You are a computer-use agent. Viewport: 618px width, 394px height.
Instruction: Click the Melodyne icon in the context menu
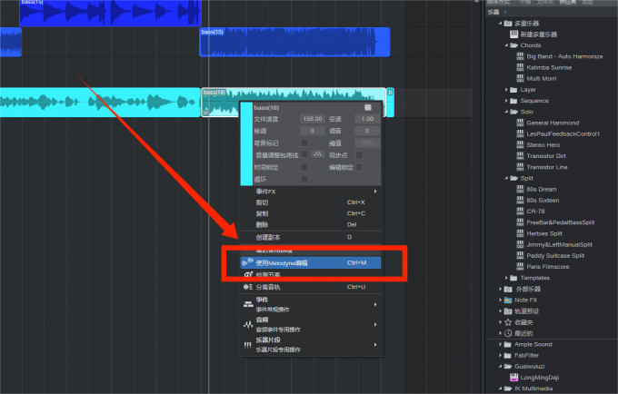247,262
